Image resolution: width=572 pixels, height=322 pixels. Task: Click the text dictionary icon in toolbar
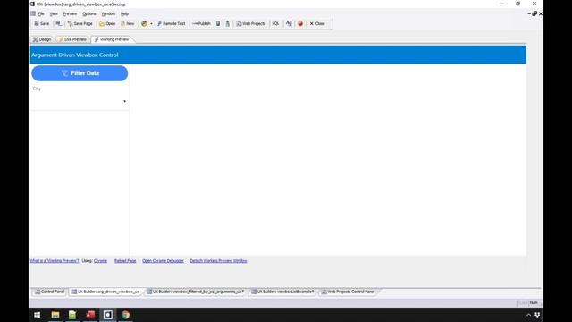coord(289,24)
